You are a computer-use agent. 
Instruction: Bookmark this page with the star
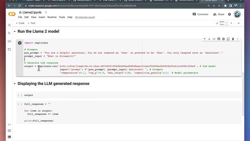coord(219,6)
